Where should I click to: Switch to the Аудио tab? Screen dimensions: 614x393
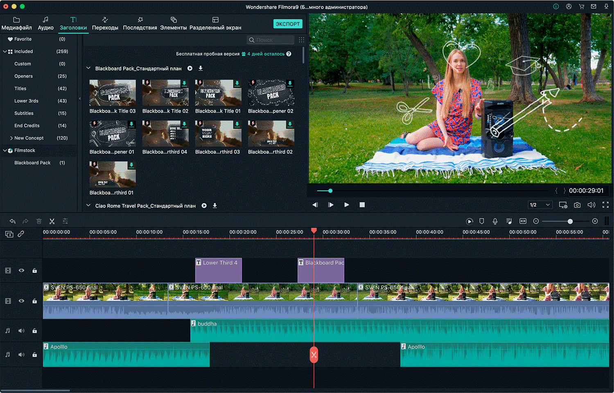click(46, 24)
